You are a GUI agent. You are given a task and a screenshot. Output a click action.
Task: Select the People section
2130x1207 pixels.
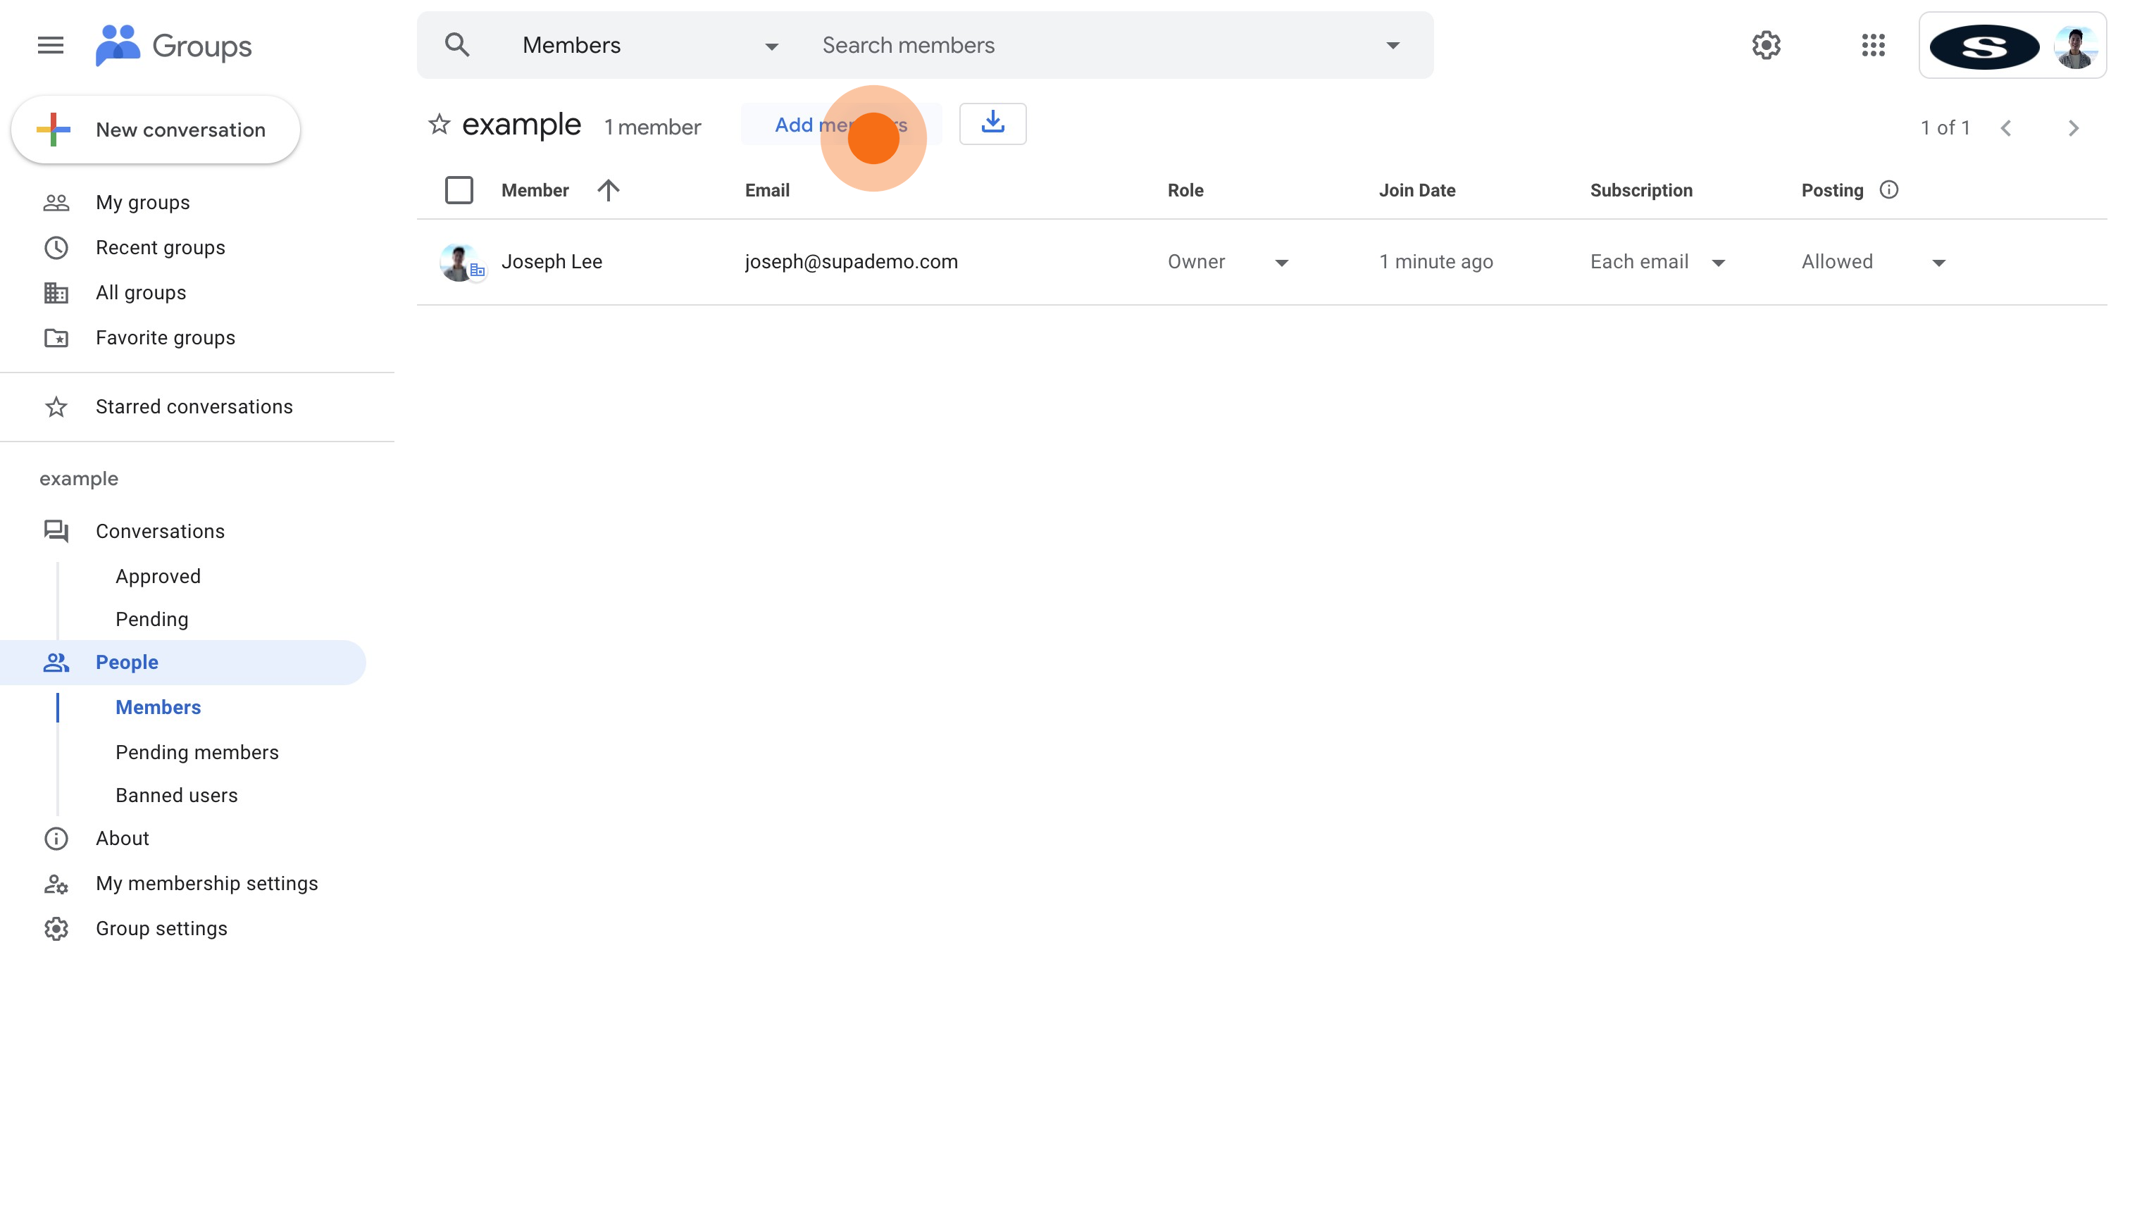(182, 663)
